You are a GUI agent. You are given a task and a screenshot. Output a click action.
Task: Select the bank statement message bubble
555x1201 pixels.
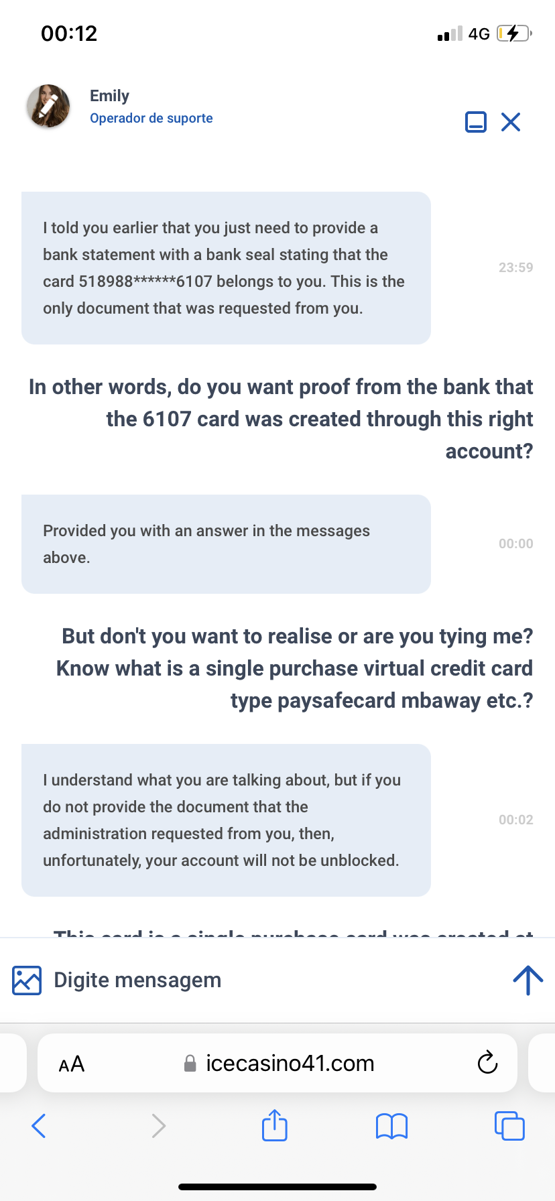tap(226, 268)
